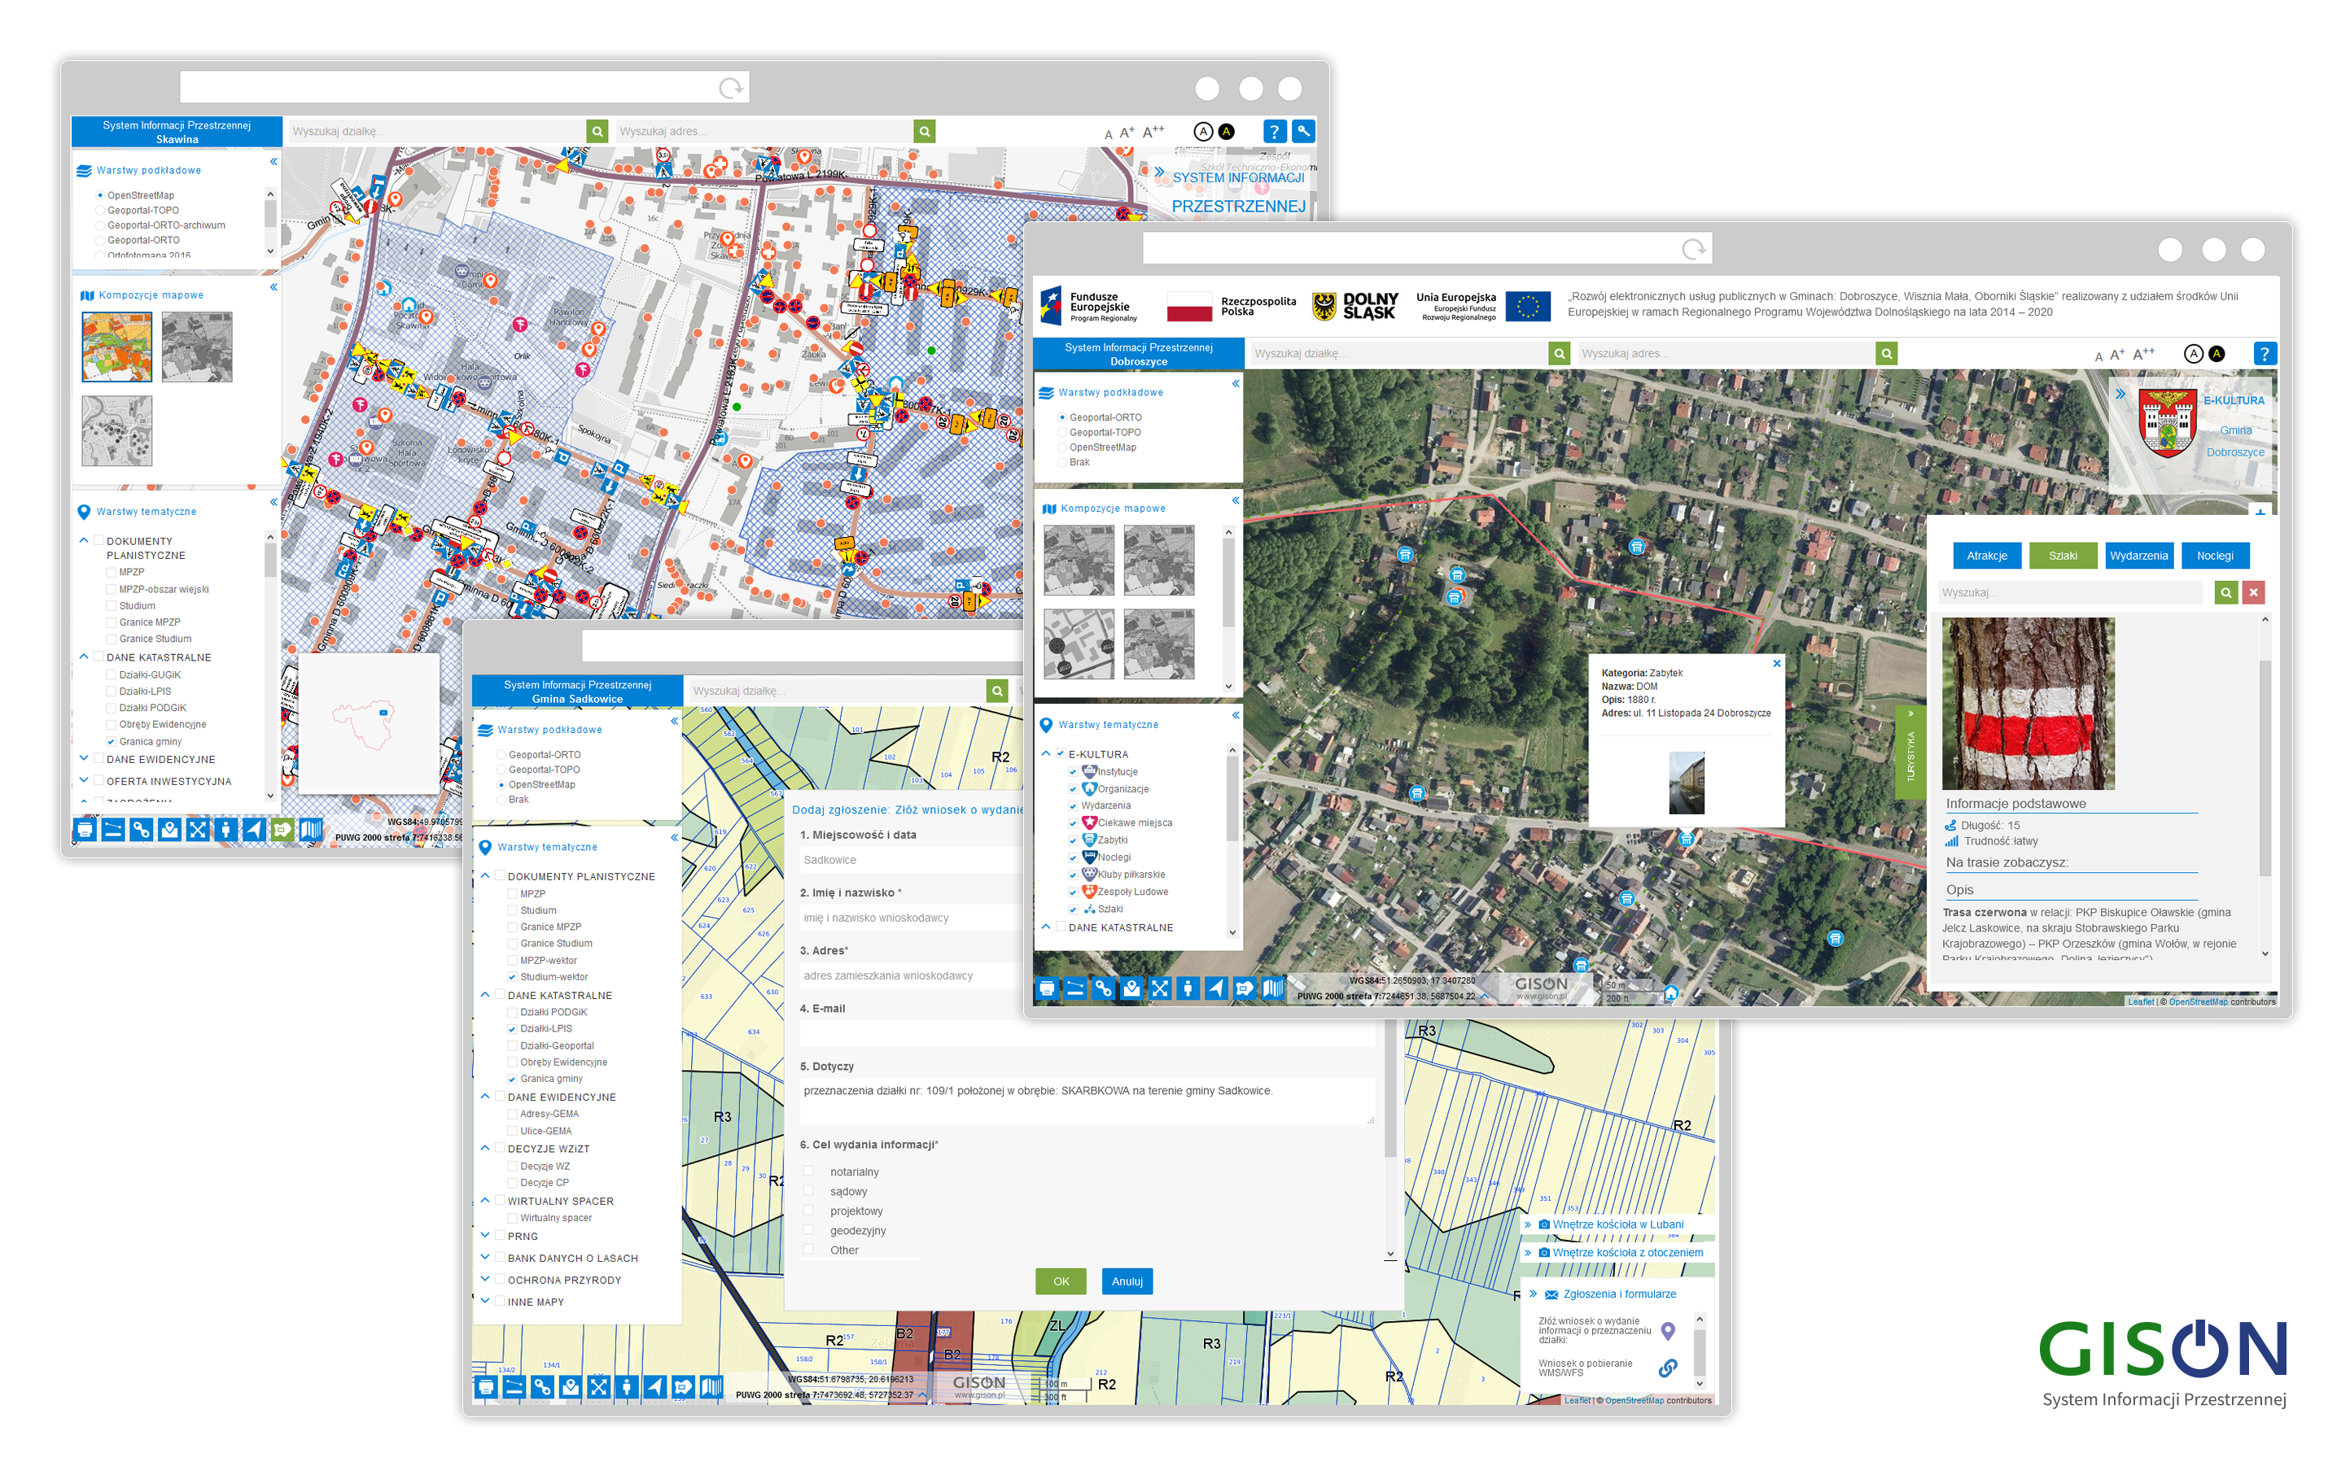
Task: Toggle Działki-LPIS checkbox in Sadkowice window
Action: [x=512, y=1030]
